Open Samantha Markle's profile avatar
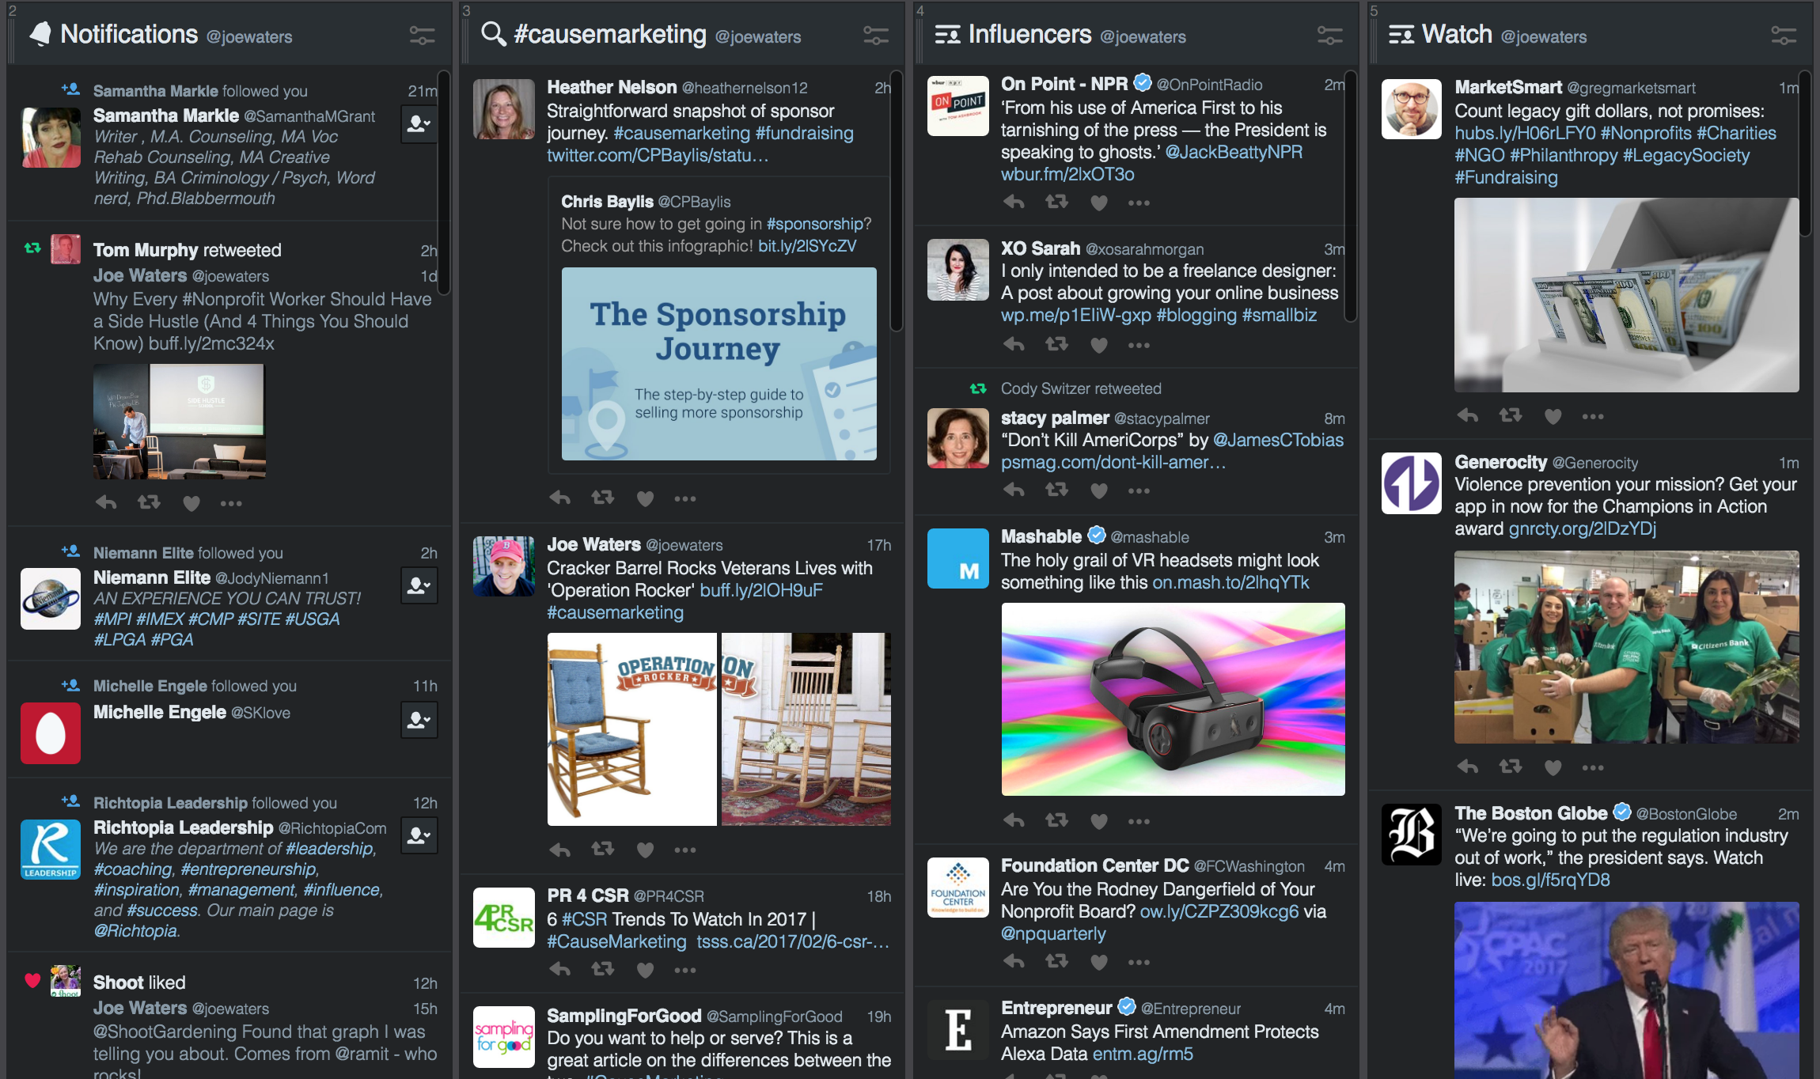The width and height of the screenshot is (1820, 1079). [x=51, y=138]
